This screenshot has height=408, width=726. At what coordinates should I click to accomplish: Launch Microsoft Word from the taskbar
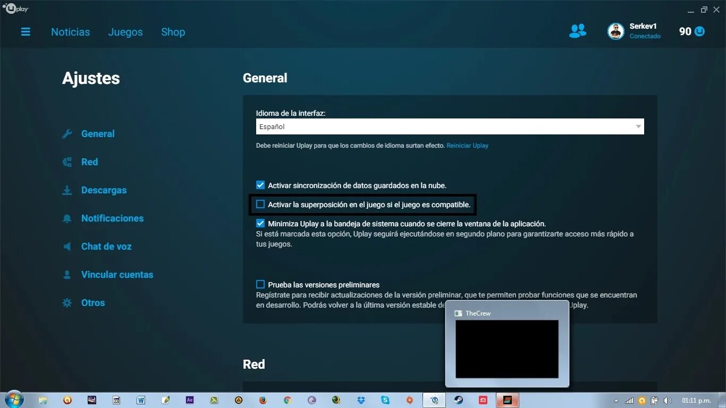[x=141, y=400]
